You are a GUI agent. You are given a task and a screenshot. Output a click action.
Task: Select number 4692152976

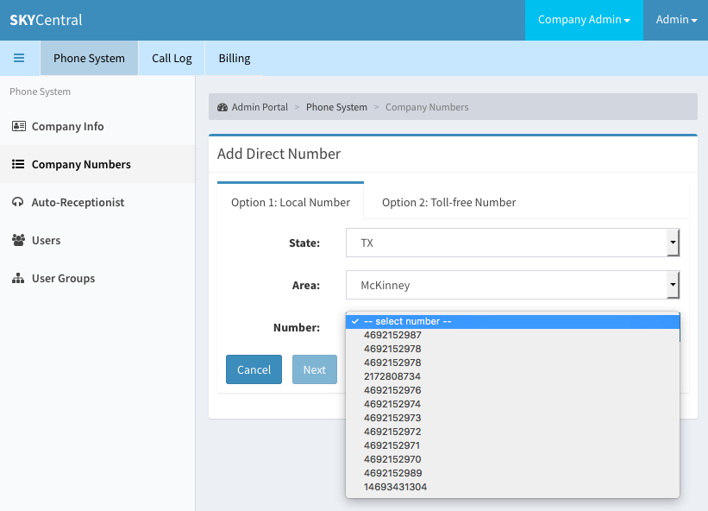(x=512, y=390)
